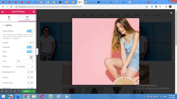Image resolution: width=177 pixels, height=99 pixels.
Task: Open Paint from the taskbar
Action: tap(59, 97)
